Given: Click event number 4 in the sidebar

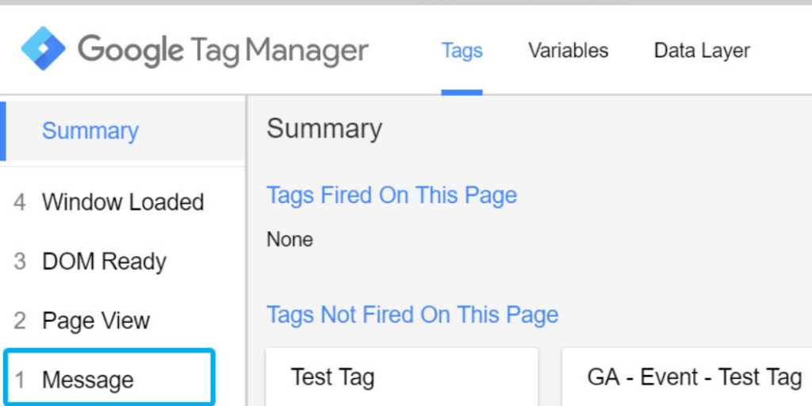Looking at the screenshot, I should 20,202.
